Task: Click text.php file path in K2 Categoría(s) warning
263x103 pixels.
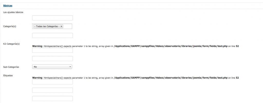Action: 171,46
